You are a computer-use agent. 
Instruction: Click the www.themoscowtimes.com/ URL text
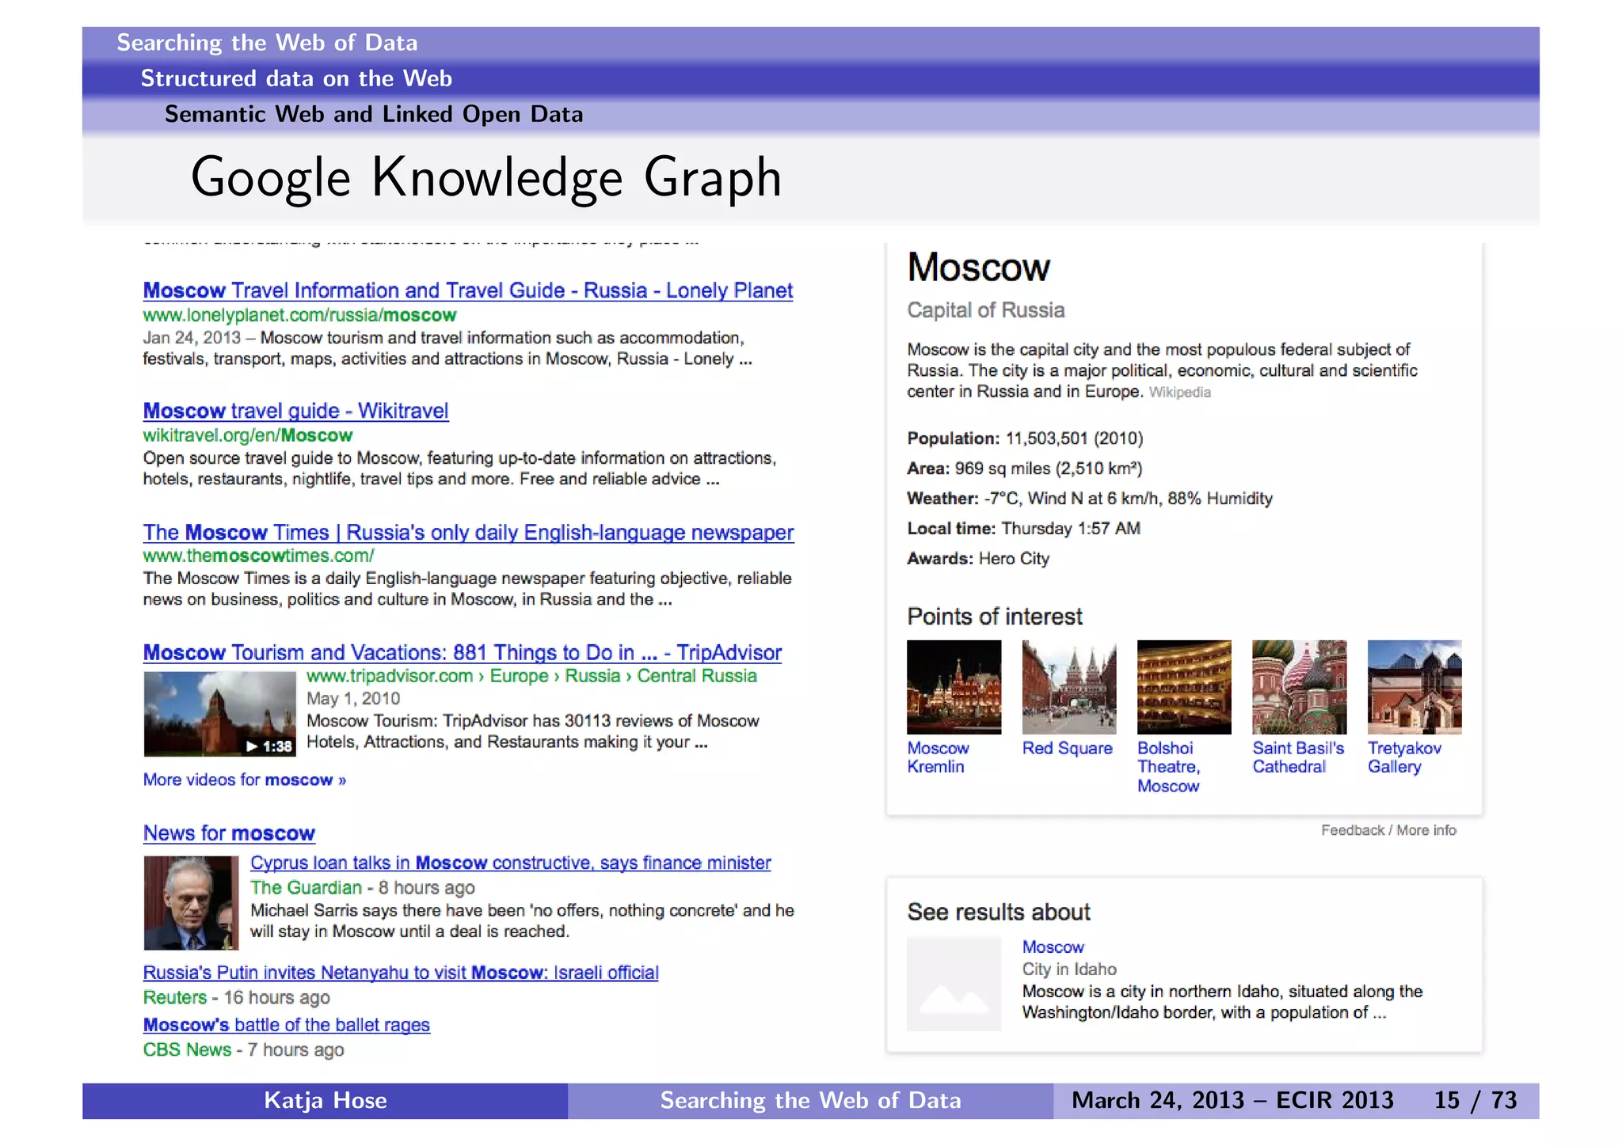[258, 556]
